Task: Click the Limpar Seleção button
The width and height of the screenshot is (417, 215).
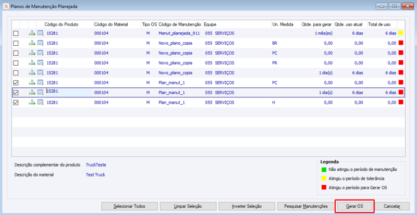Action: pos(188,206)
